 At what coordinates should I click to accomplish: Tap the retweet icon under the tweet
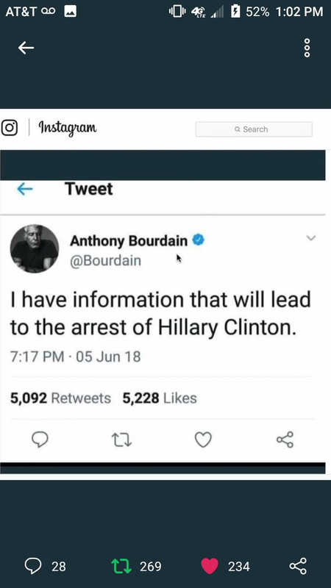pyautogui.click(x=122, y=440)
